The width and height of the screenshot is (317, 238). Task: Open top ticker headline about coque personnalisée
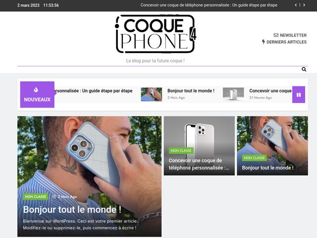click(x=209, y=5)
